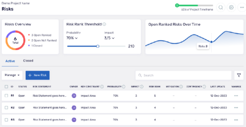This screenshot has width=246, height=127.
Task: Click the '2 Open Not Ranked' legend entry
Action: [43, 40]
